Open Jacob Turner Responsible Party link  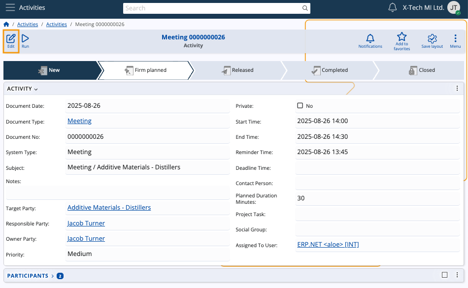point(86,224)
